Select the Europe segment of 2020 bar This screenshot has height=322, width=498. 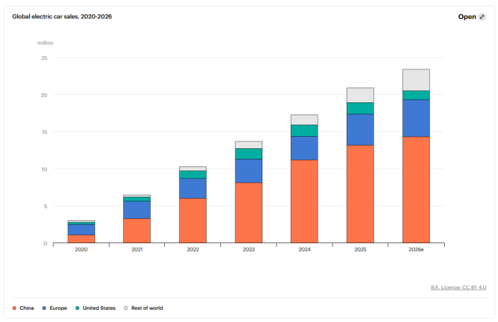pos(81,230)
